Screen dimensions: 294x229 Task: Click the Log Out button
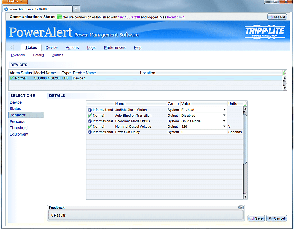[277, 17]
